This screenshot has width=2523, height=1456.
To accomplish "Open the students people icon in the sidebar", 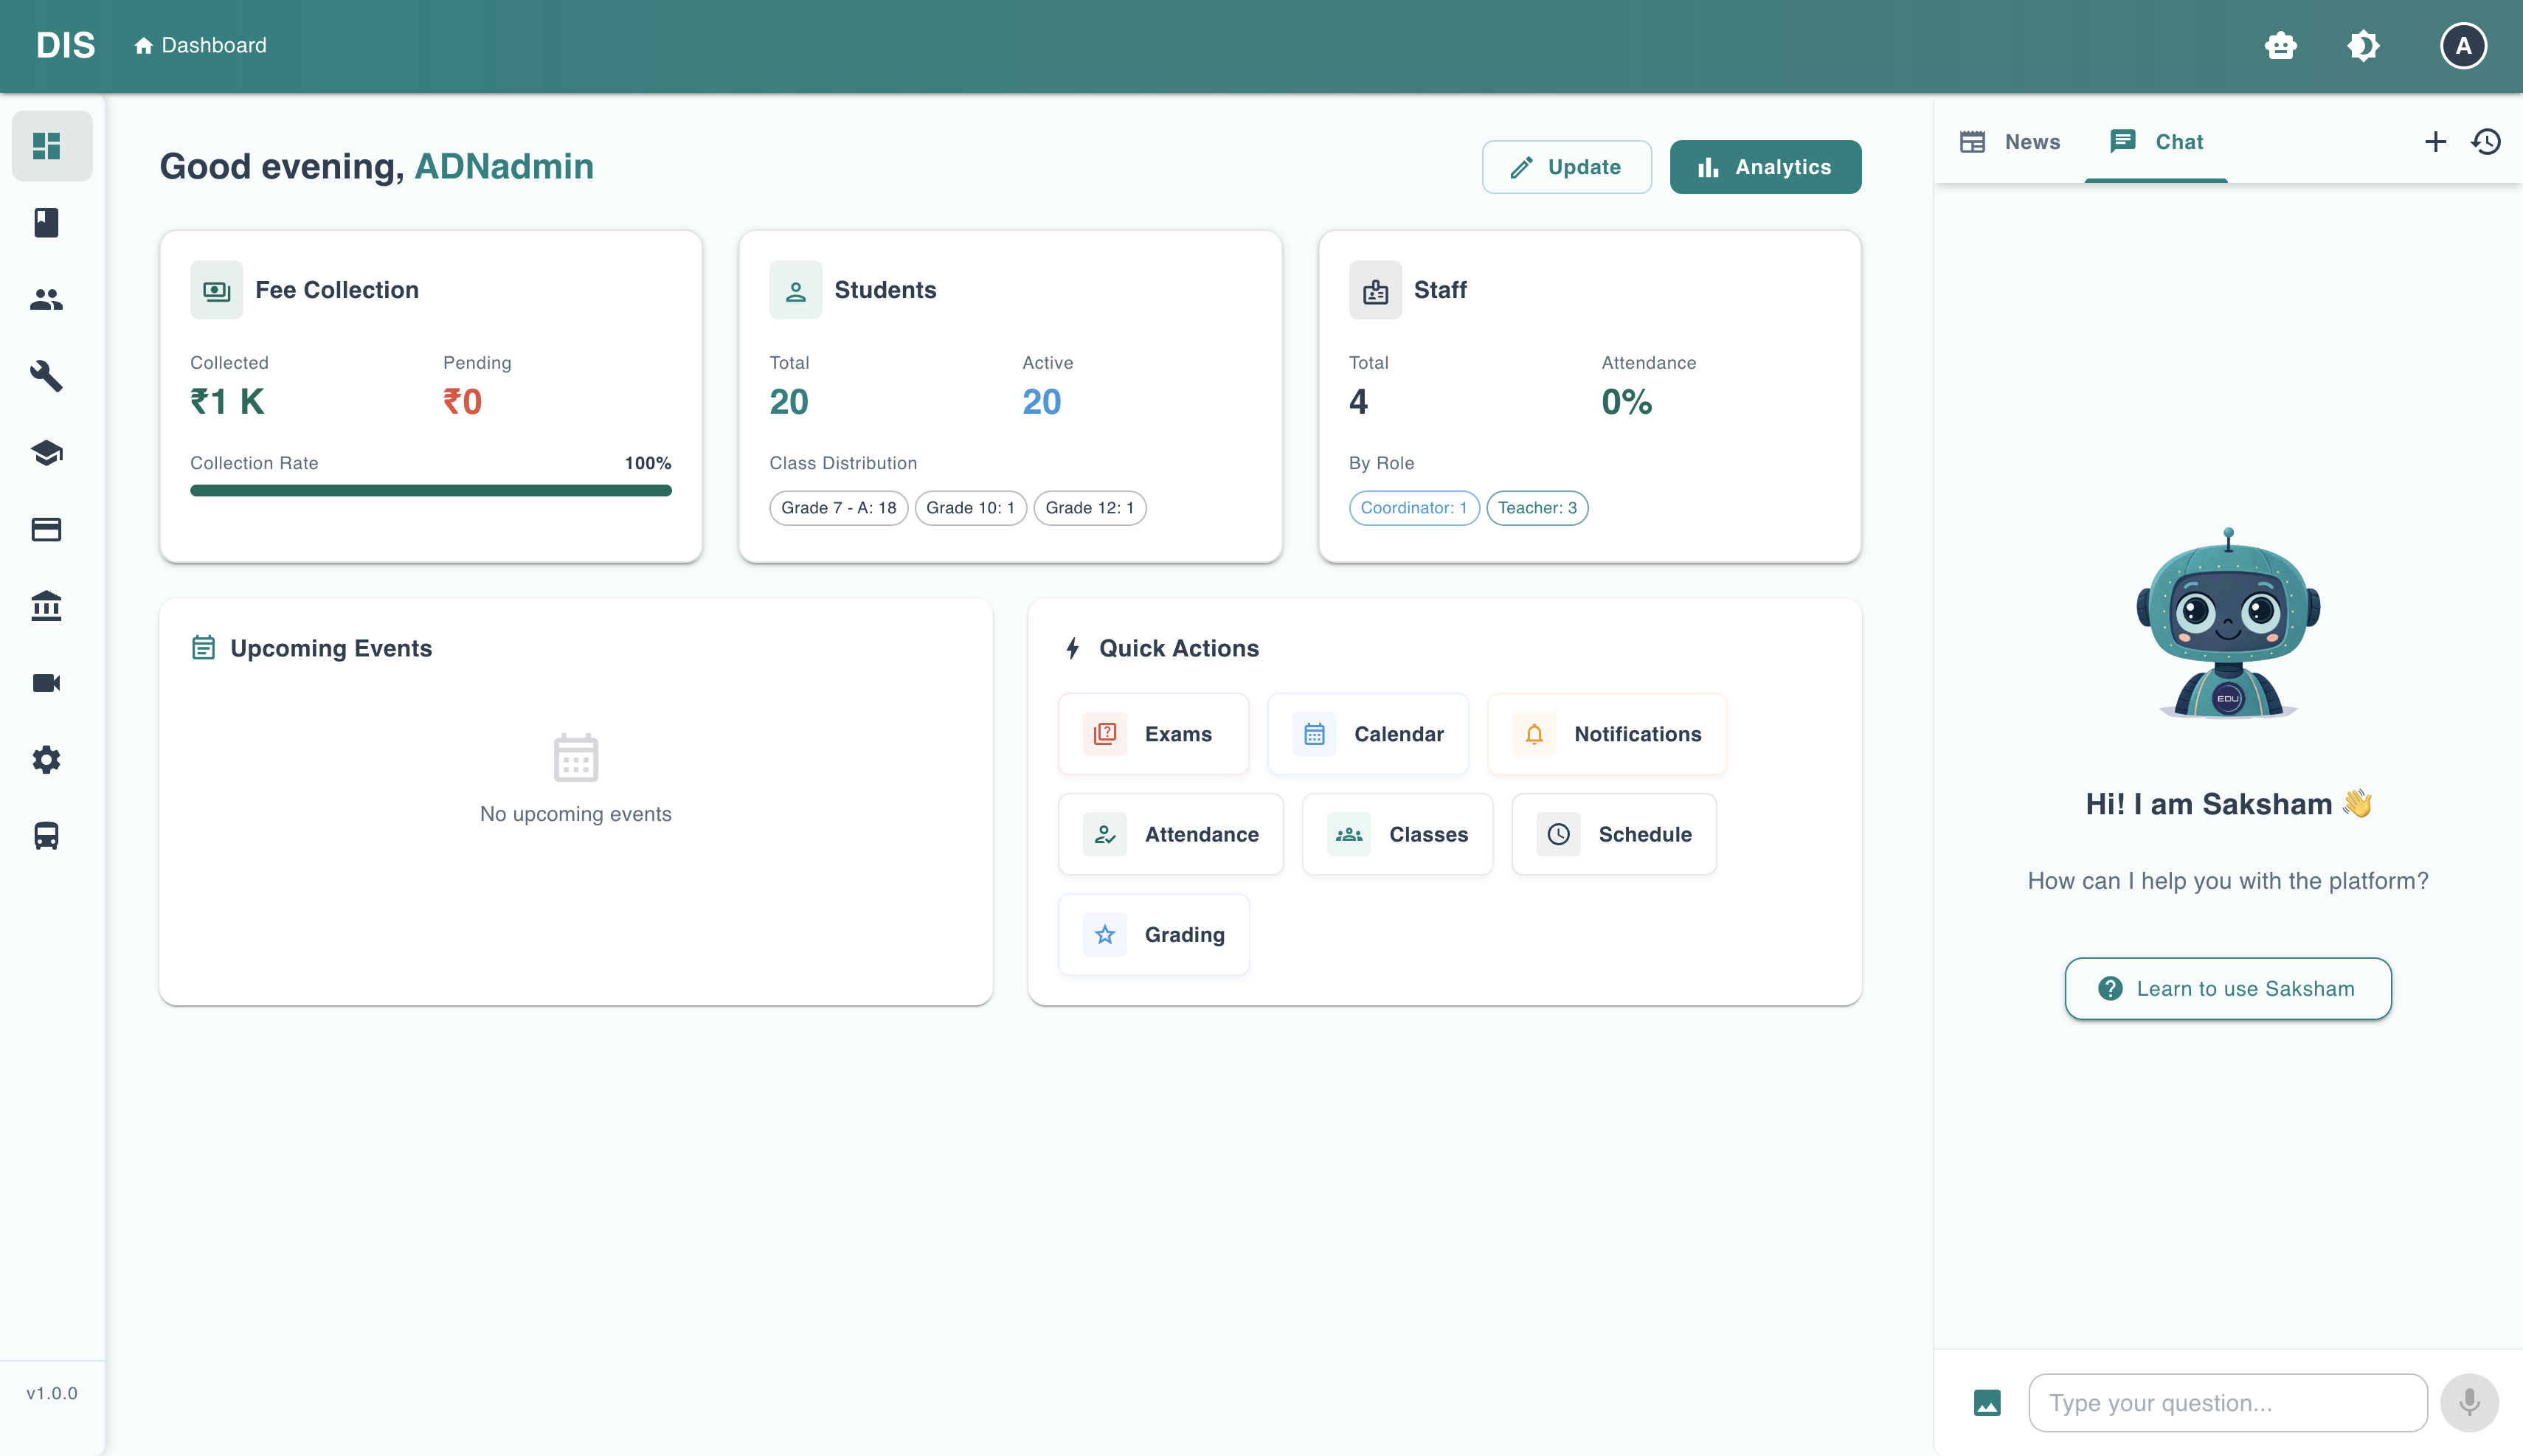I will pyautogui.click(x=47, y=299).
